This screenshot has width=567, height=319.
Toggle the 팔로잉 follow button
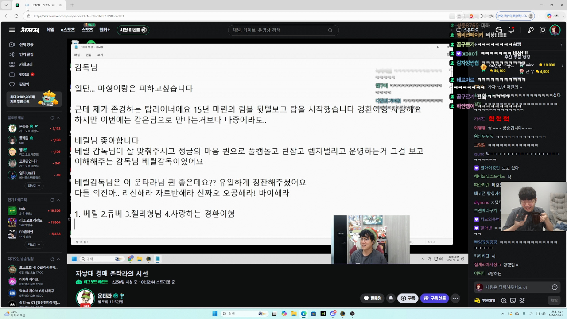coord(372,298)
